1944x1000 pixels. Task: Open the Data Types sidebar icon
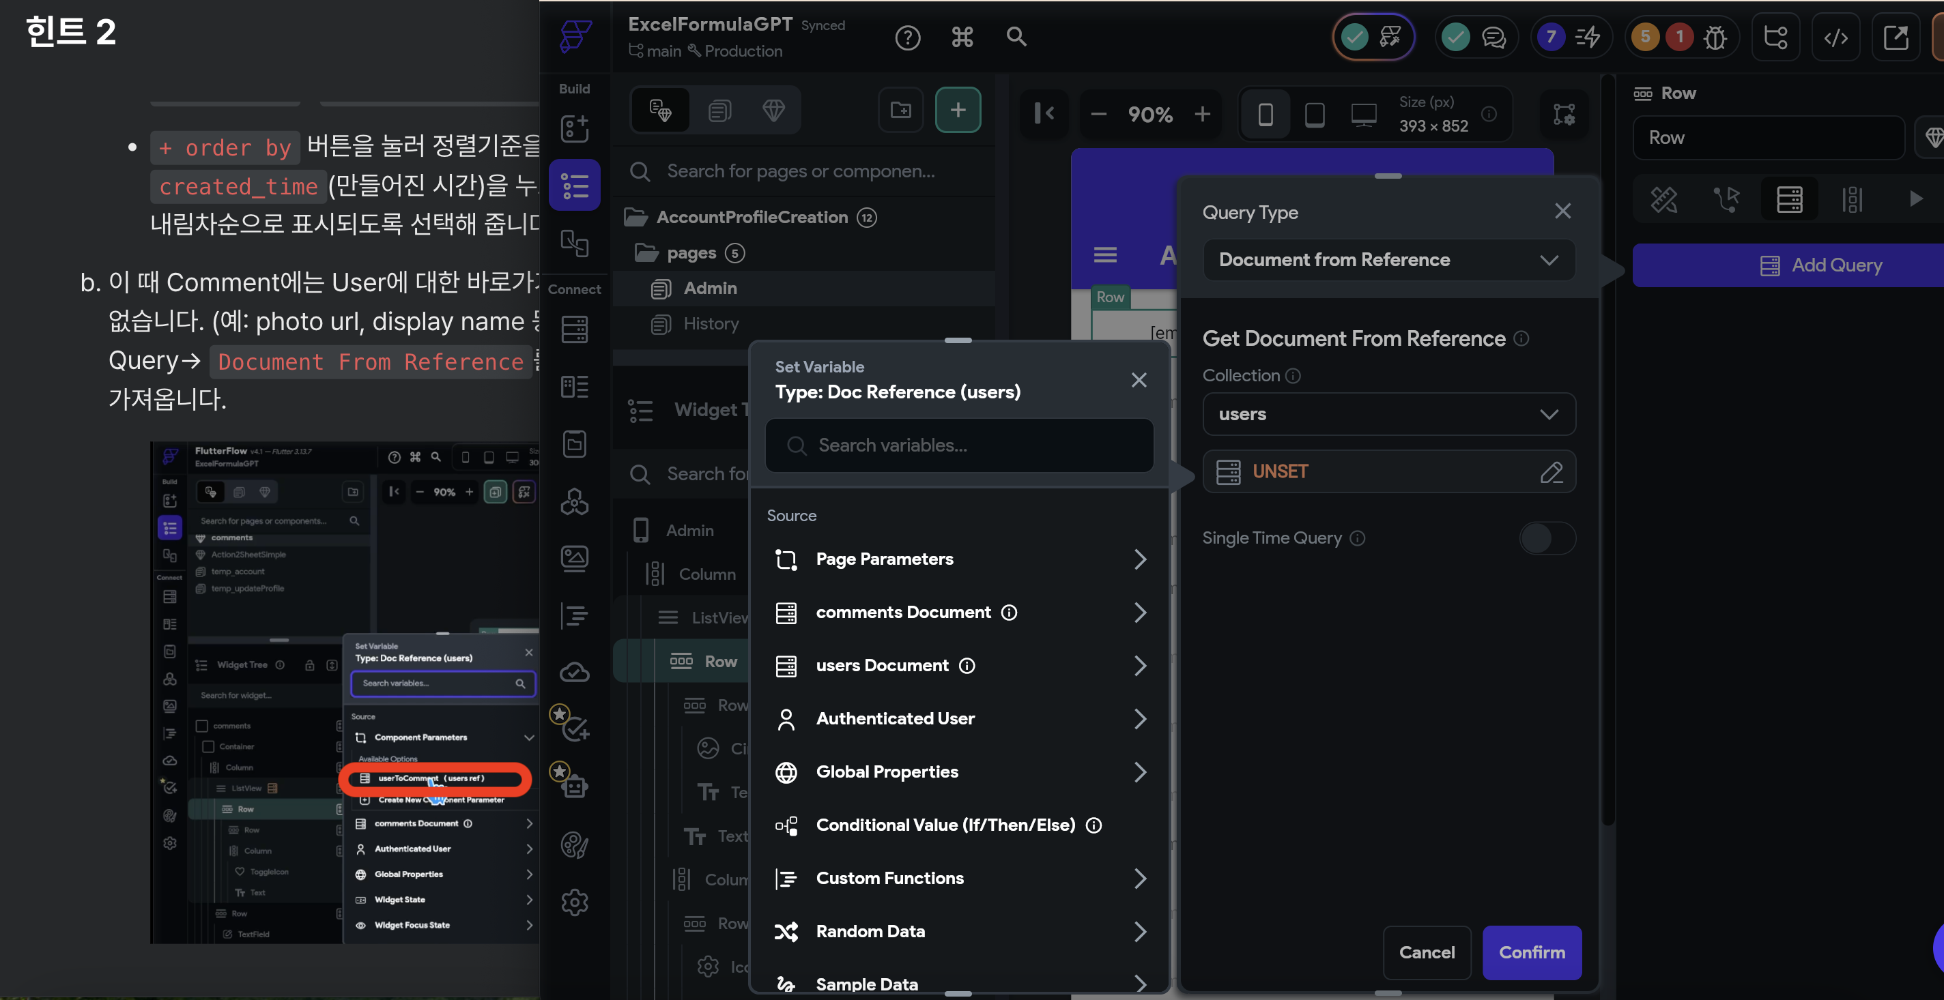coord(574,387)
